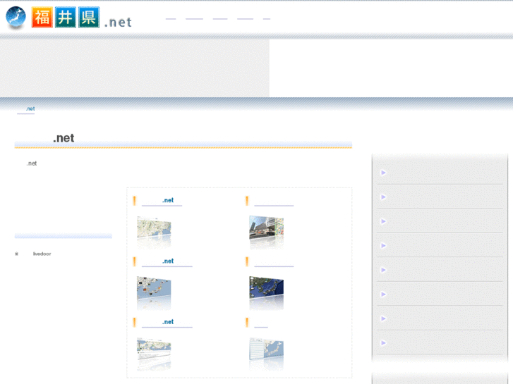
Task: Click the small .net text below the heading
Action: pos(32,163)
